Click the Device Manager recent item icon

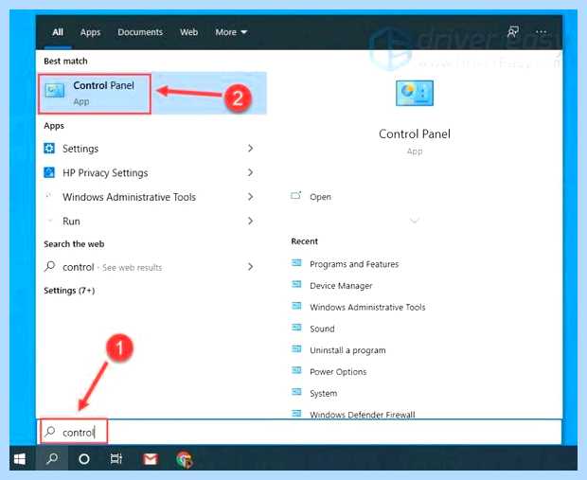(296, 285)
